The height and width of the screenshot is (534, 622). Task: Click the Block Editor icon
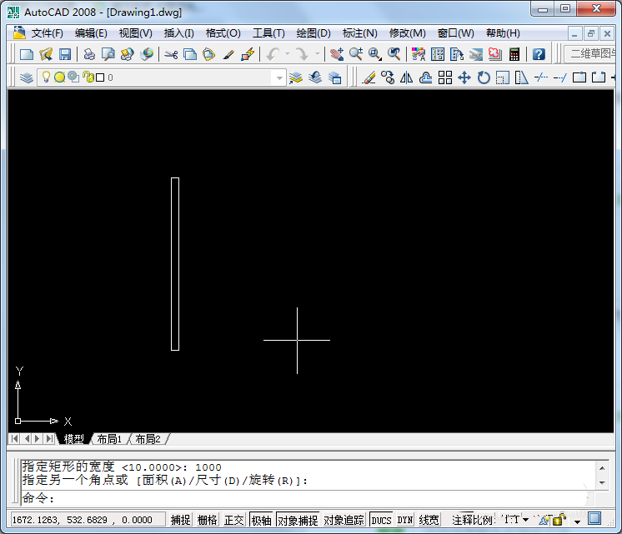[248, 54]
